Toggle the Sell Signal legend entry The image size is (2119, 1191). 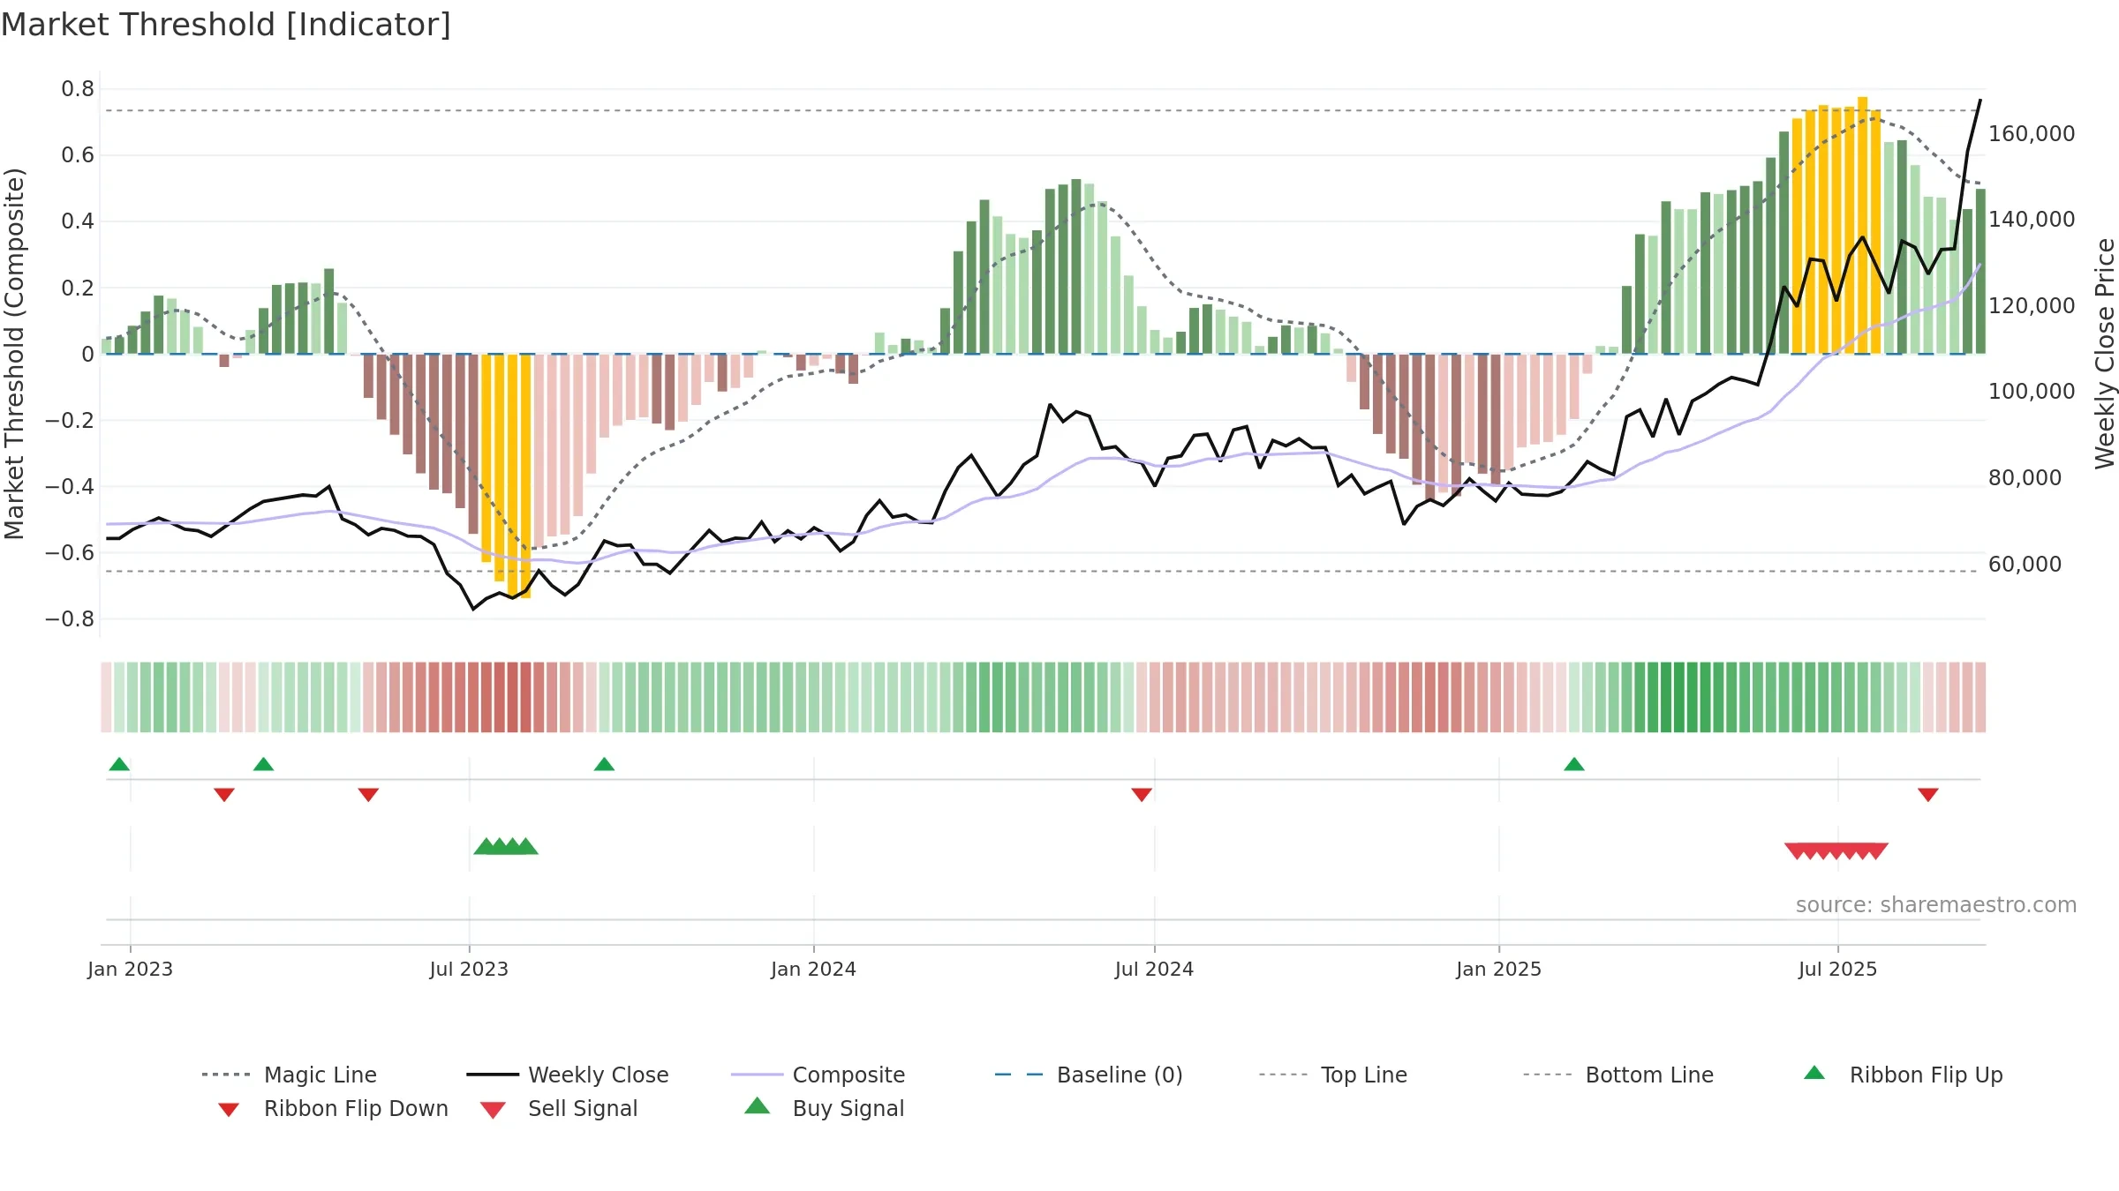tap(559, 1108)
